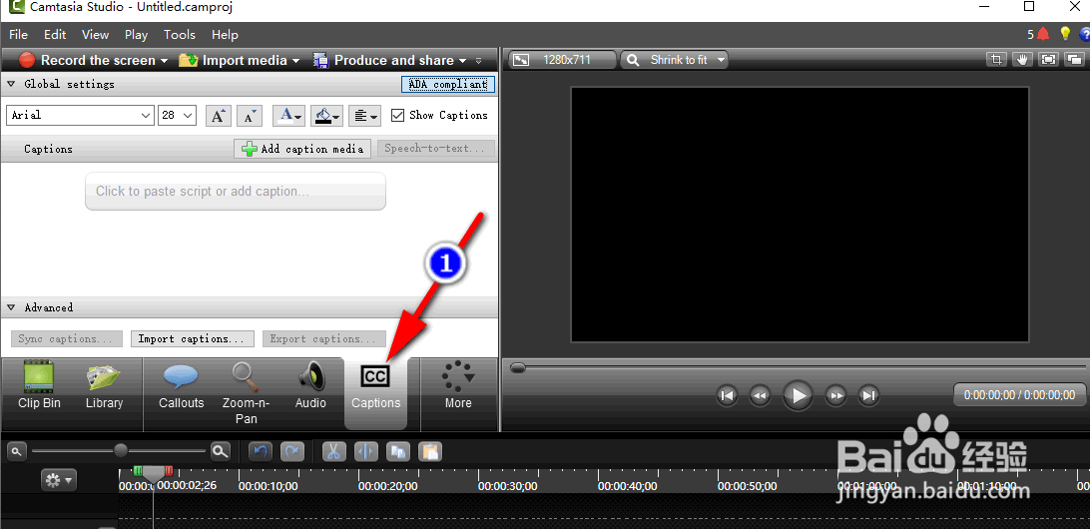Paste onto the timeline
The width and height of the screenshot is (1090, 529).
click(430, 451)
